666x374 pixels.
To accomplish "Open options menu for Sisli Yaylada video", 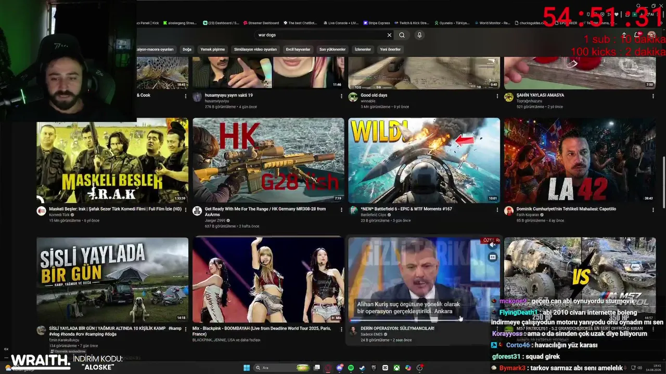I will [185, 329].
